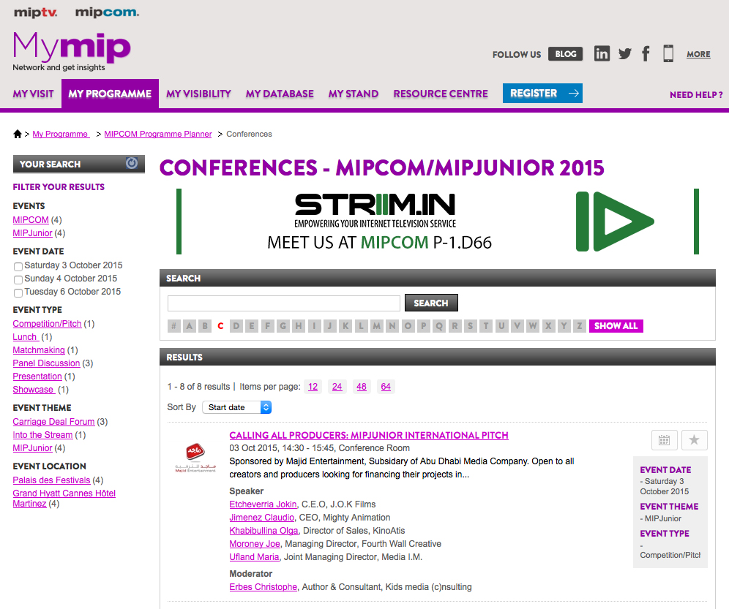This screenshot has width=729, height=609.
Task: Open the mipcom logo link
Action: coord(107,12)
